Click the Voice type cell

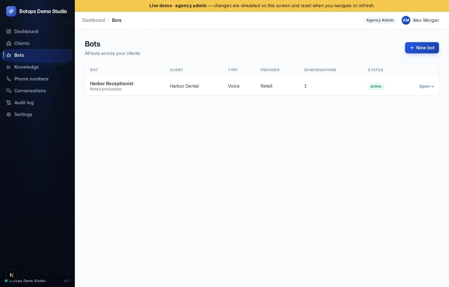click(x=234, y=86)
